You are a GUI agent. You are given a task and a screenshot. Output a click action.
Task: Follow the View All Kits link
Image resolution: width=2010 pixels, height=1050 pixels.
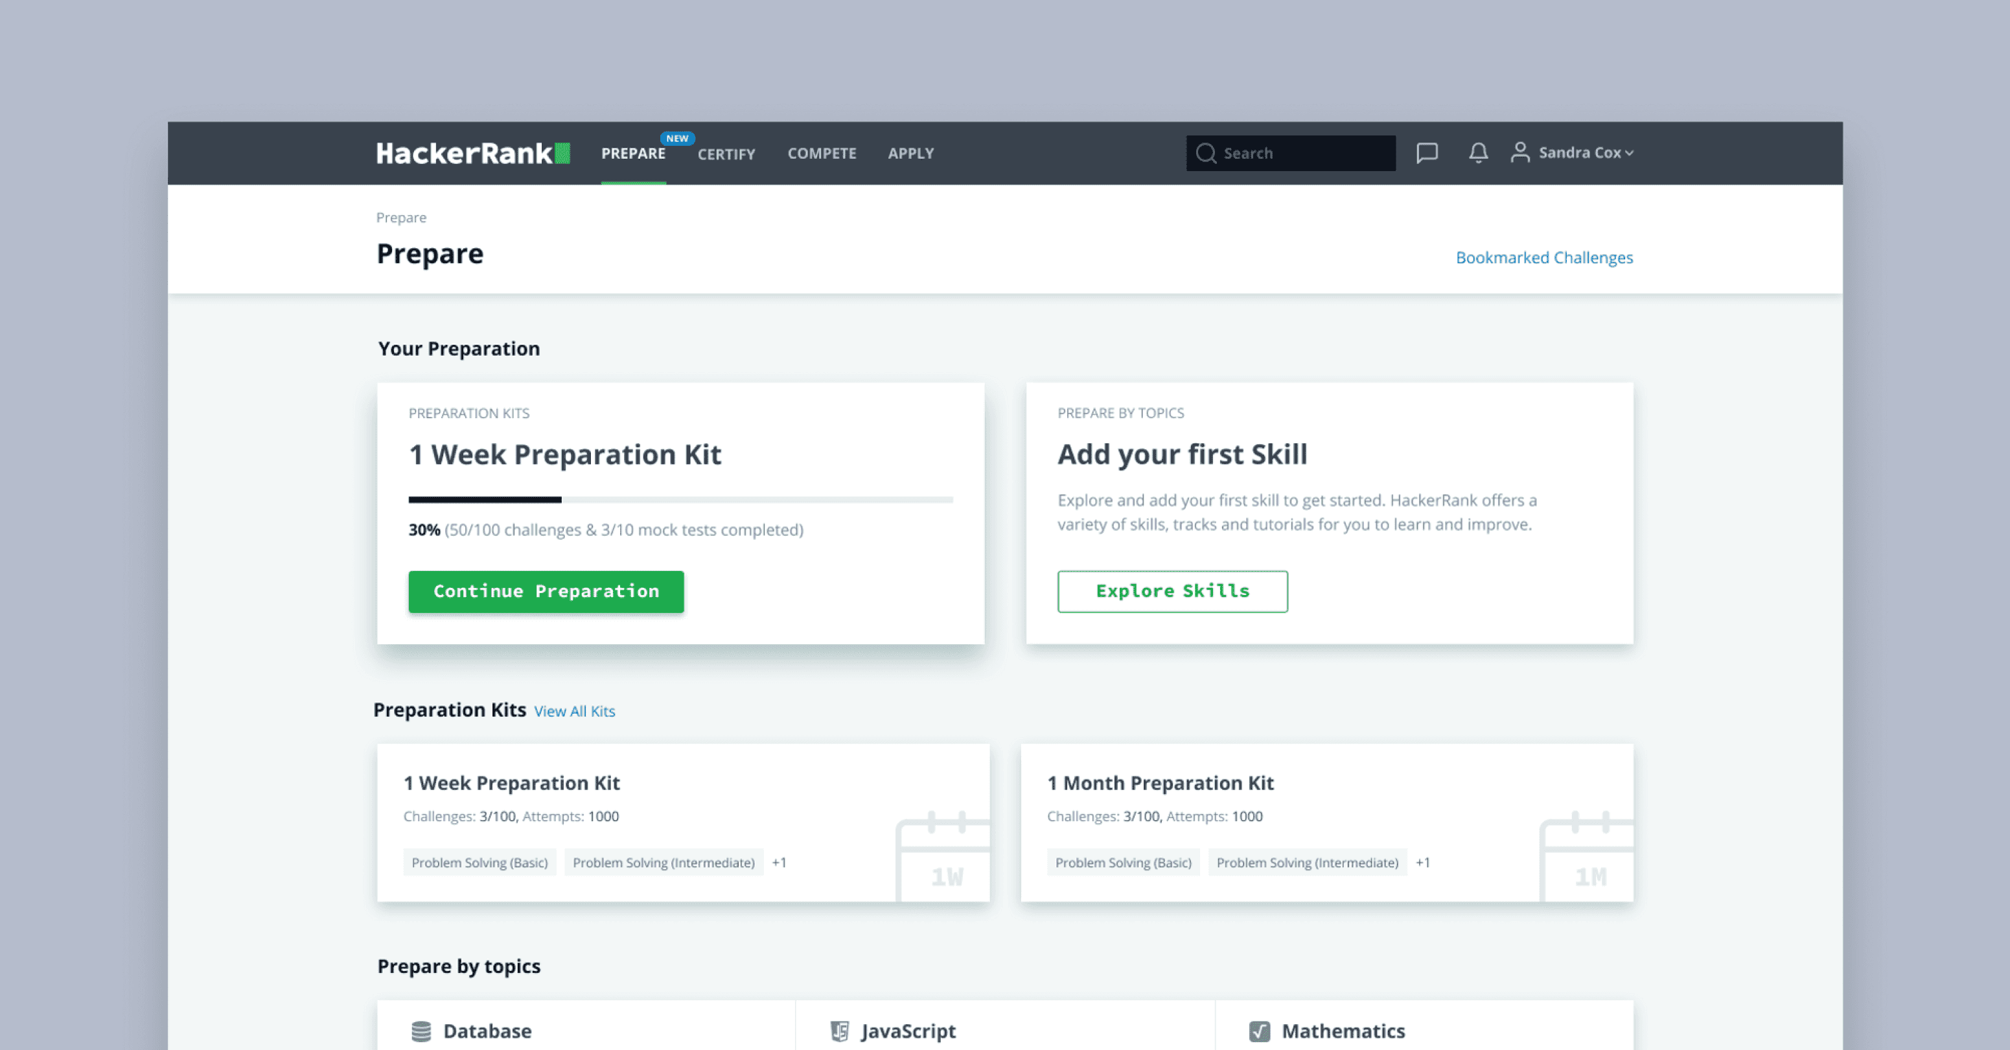[x=574, y=711]
